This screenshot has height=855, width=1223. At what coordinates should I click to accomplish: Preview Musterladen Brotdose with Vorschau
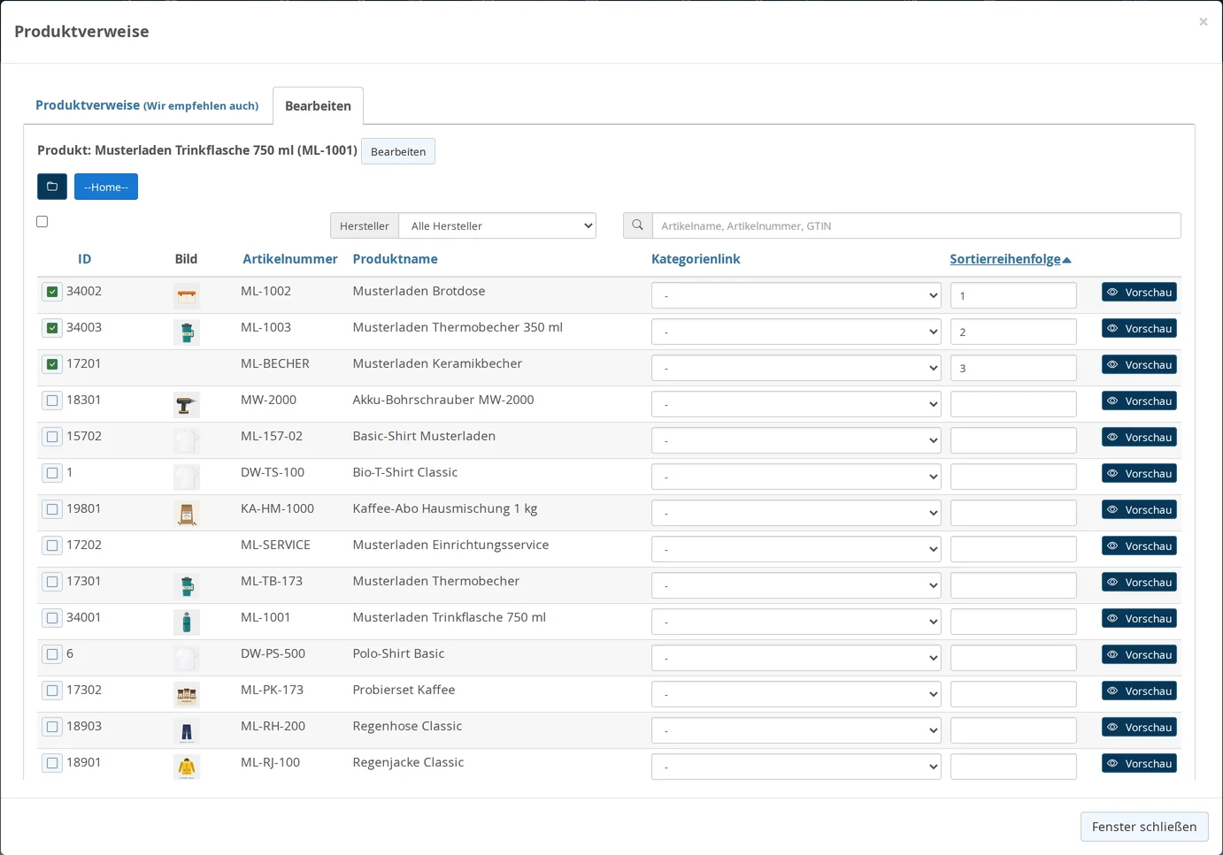coord(1139,292)
